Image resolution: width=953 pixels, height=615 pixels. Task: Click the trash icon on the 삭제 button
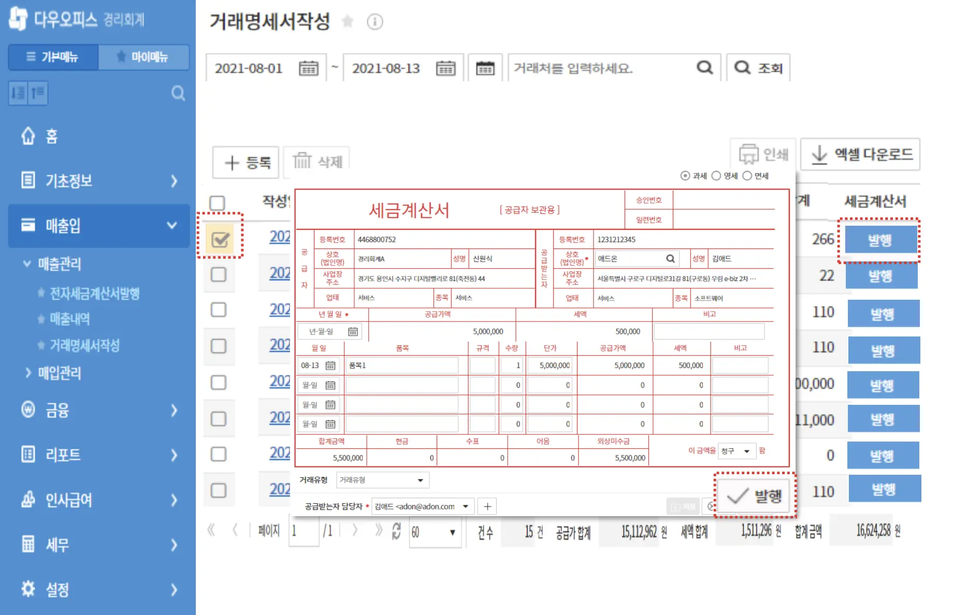302,162
